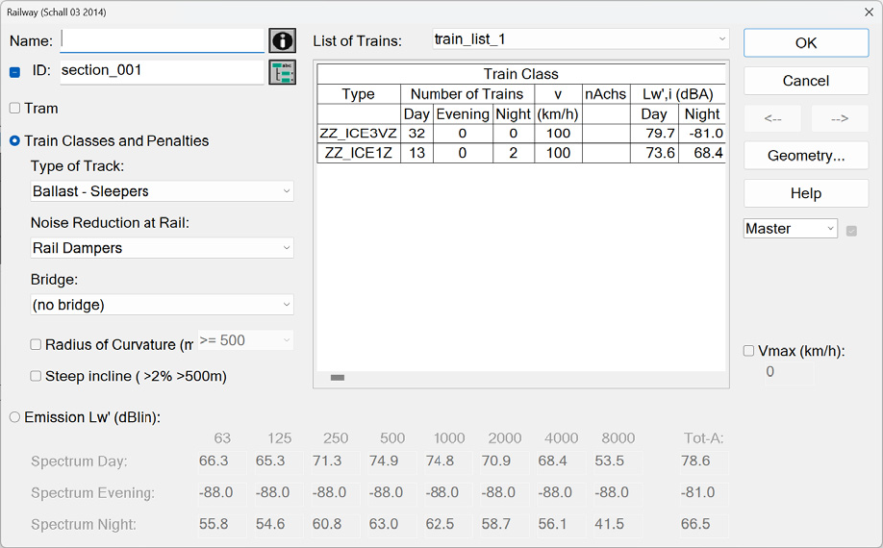Select the ZZ_ICE3VZ train row

521,134
